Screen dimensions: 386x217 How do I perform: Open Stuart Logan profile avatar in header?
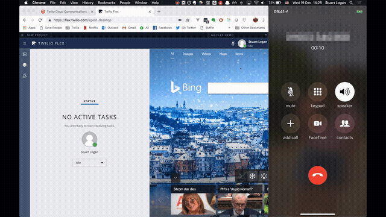tap(242, 43)
